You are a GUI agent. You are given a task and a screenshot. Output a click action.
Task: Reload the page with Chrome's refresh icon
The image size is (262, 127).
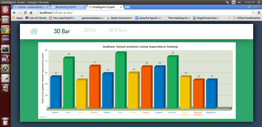point(26,12)
